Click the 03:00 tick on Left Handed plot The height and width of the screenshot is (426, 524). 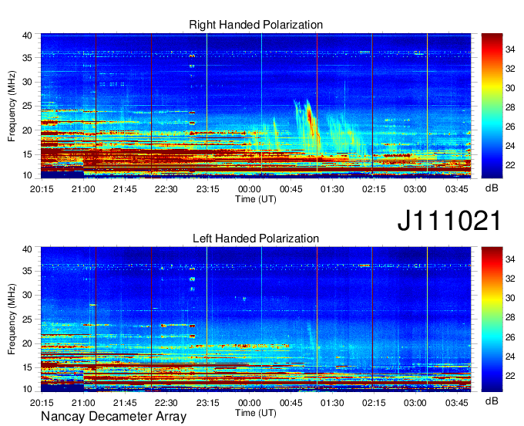click(x=415, y=403)
